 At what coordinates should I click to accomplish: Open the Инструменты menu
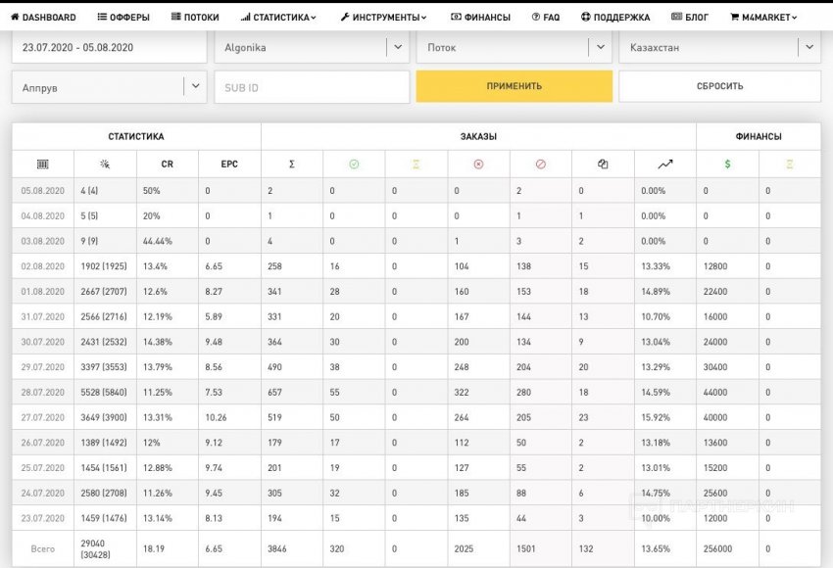coord(383,17)
